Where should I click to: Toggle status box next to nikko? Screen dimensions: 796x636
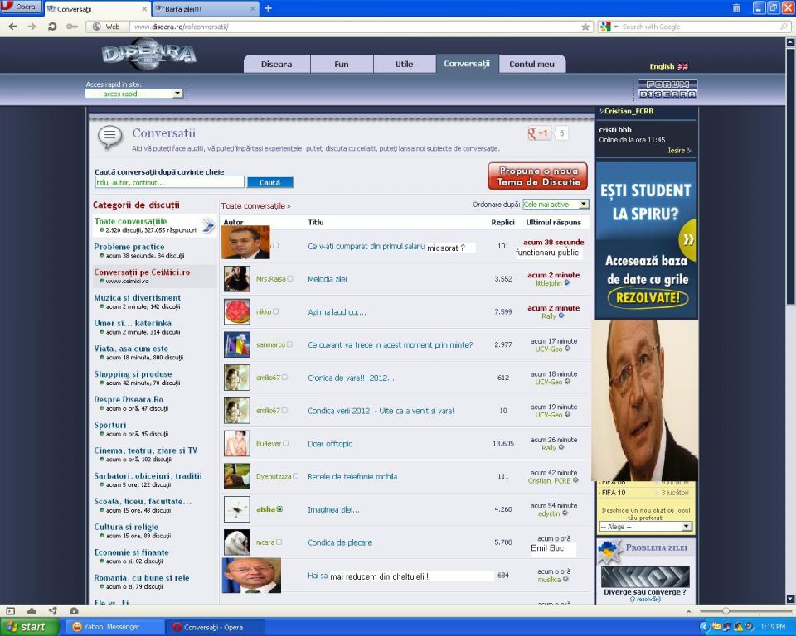[x=275, y=311]
